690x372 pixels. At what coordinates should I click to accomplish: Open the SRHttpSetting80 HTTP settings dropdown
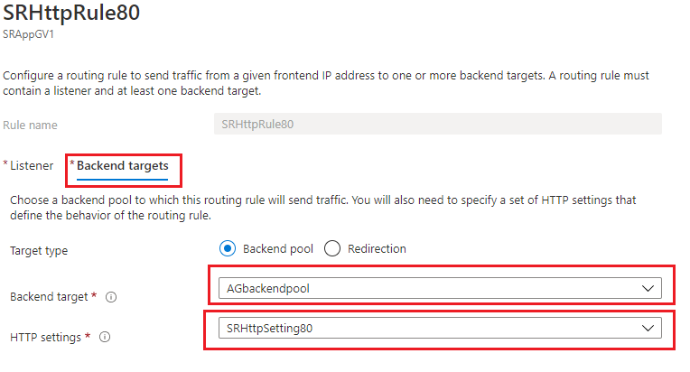439,329
